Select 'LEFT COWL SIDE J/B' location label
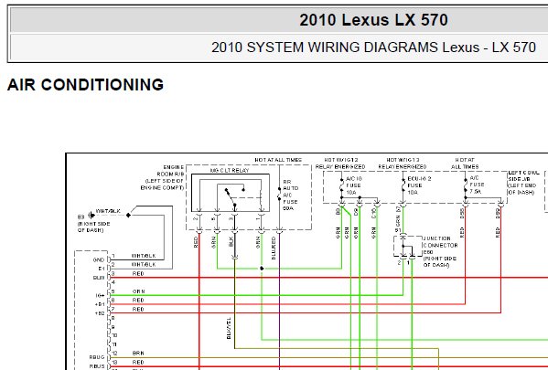Viewport: 548px width, 370px height. pos(523,175)
